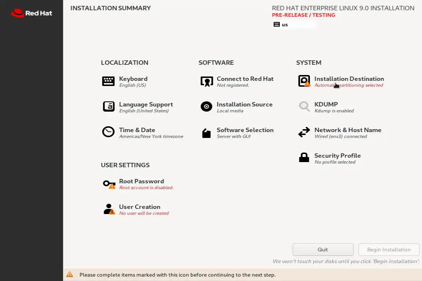
Task: Click 'No profile selected' text
Action: pos(335,162)
